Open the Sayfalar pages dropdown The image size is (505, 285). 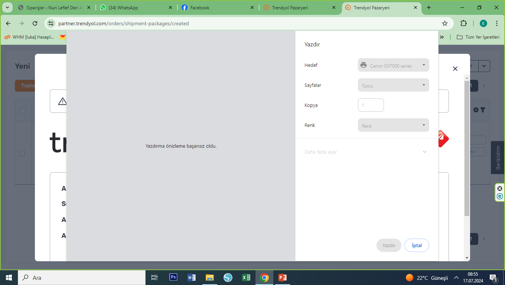[394, 85]
